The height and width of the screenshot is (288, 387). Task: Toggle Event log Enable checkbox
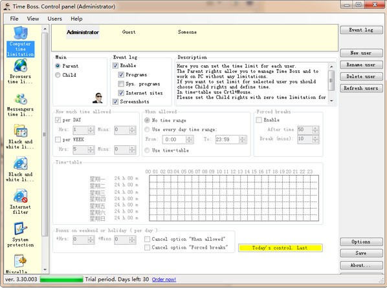pyautogui.click(x=115, y=65)
